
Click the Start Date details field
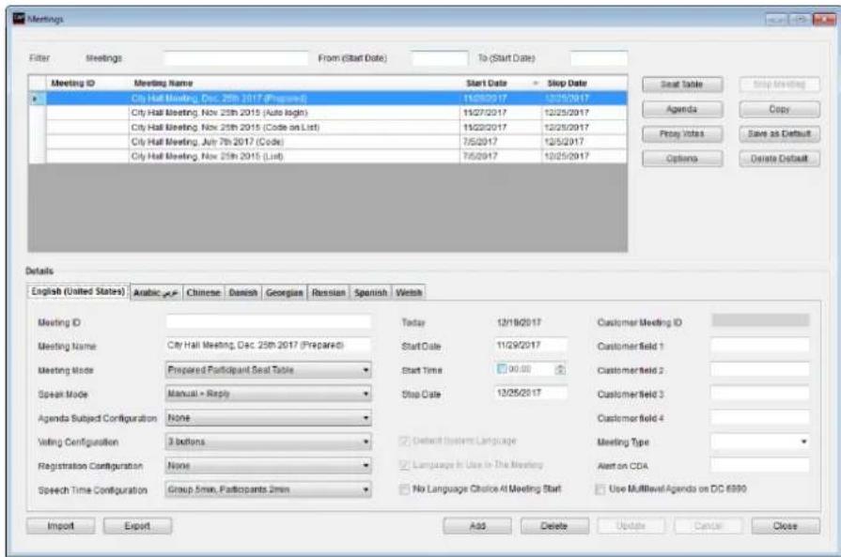pyautogui.click(x=530, y=346)
